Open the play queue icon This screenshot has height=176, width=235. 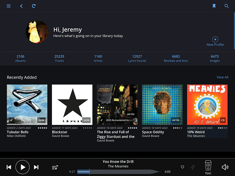tap(55, 167)
